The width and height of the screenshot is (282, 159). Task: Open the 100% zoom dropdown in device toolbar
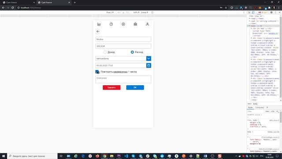[x=136, y=12]
